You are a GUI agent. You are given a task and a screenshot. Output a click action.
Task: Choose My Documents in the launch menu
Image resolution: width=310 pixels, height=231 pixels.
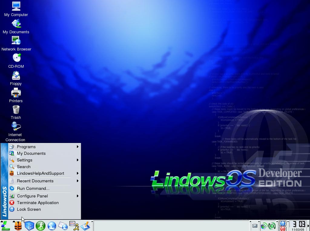point(45,153)
